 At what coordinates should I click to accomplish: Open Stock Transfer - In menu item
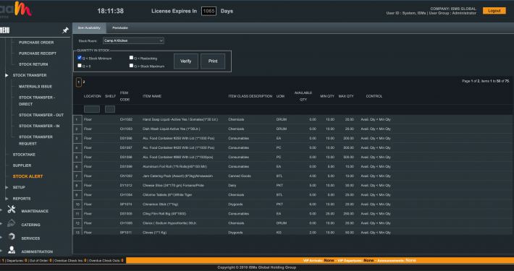39,126
